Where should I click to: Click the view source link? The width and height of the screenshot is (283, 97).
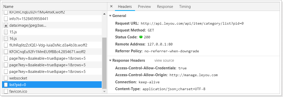164,60
